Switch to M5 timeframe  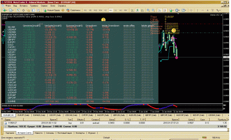pos(90,10)
